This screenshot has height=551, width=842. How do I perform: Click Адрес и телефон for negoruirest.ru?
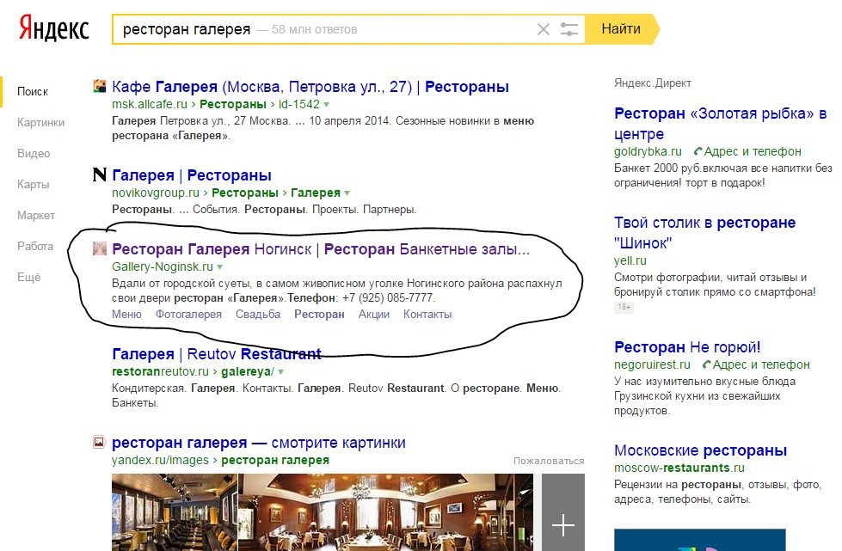(x=761, y=364)
